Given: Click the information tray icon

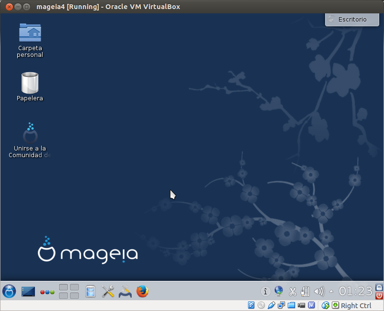Looking at the screenshot, I should [x=265, y=291].
